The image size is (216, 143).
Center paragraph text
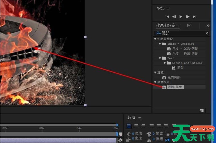136,126
